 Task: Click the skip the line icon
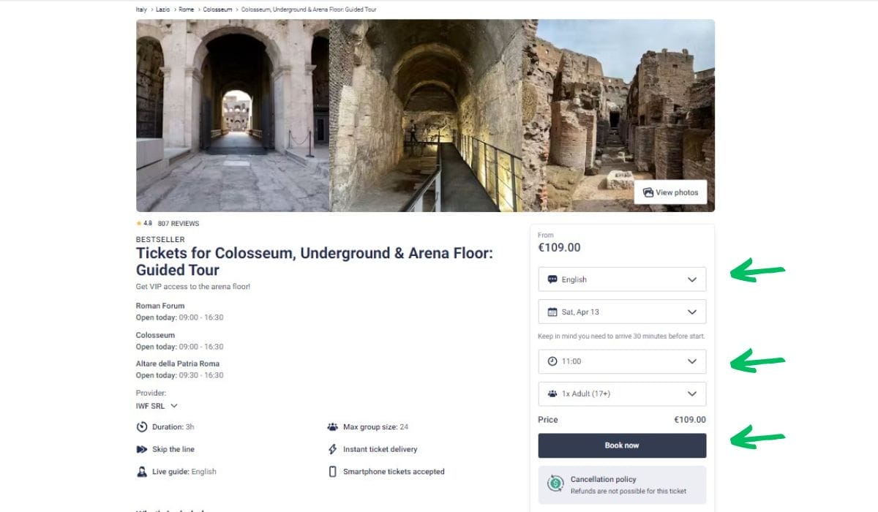tap(142, 449)
